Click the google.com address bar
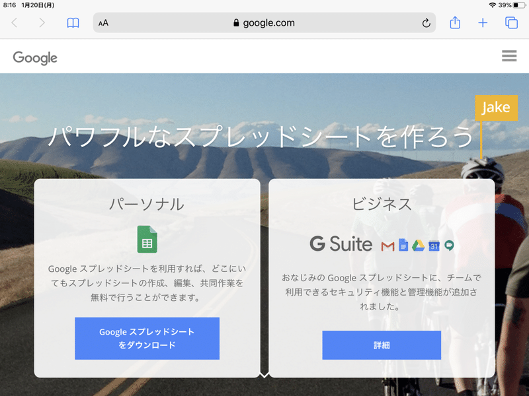This screenshot has width=529, height=396. click(x=264, y=22)
